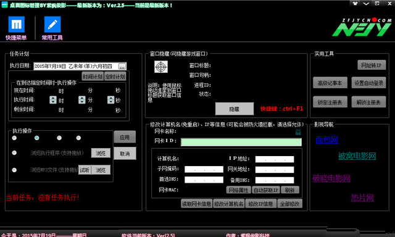Click the app logo icon in title bar

(x=4, y=5)
